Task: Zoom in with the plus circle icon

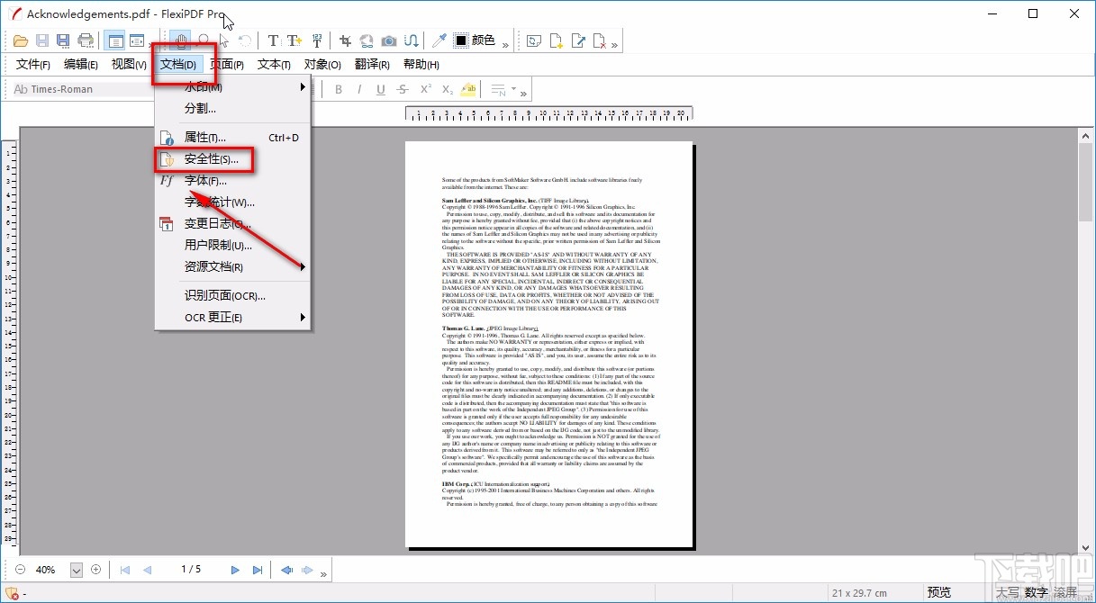Action: point(95,570)
